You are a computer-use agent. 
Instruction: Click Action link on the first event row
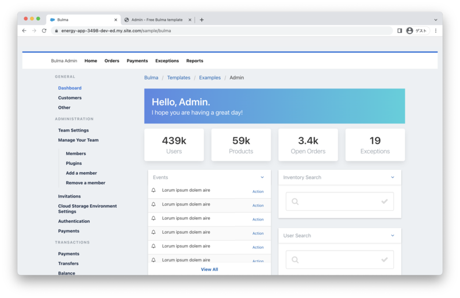pos(258,191)
